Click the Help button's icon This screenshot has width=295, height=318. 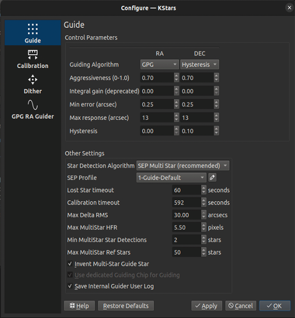(x=73, y=306)
